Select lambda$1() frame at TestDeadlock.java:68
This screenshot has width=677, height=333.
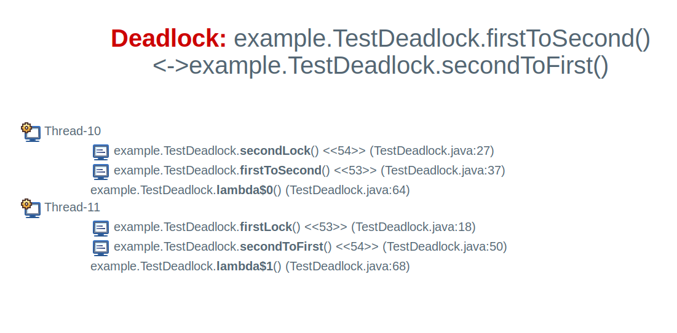pos(250,267)
